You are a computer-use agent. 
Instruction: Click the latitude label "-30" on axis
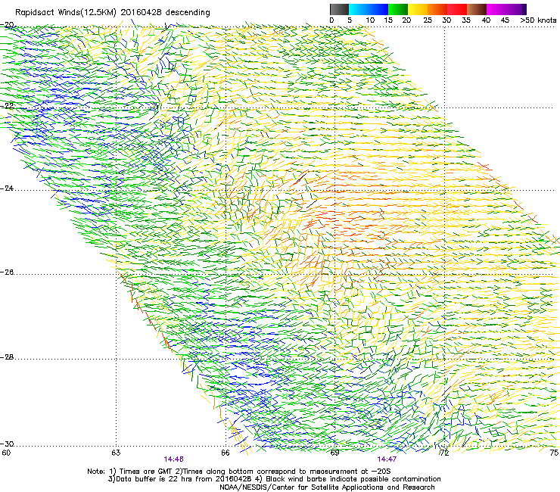7,444
